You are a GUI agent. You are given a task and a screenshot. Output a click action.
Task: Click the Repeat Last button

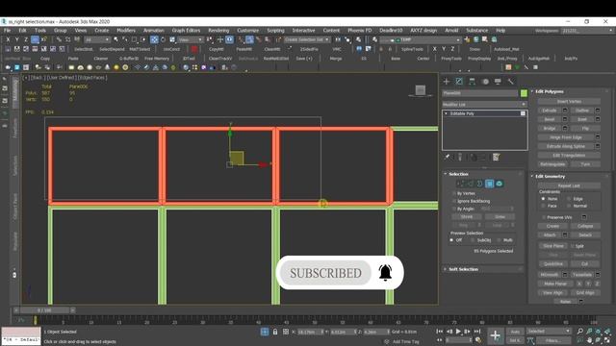pos(569,185)
